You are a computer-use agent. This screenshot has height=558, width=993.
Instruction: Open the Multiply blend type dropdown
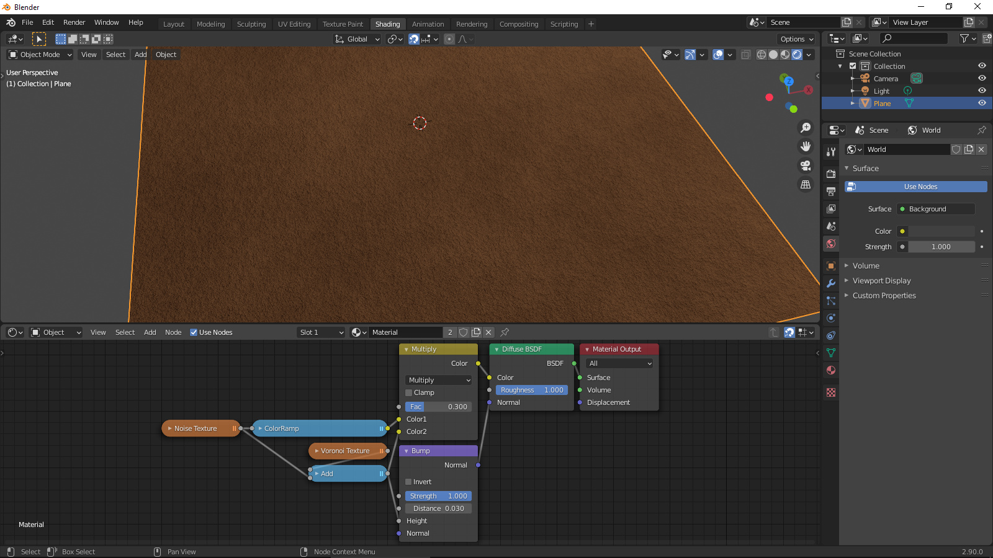click(x=439, y=380)
